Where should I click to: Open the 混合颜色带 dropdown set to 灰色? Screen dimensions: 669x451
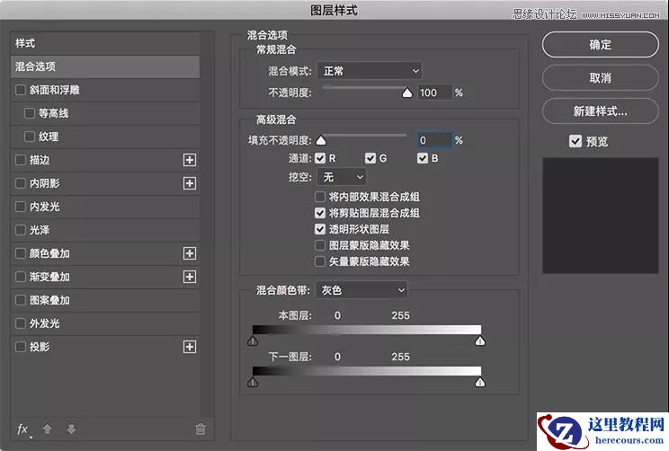point(361,290)
